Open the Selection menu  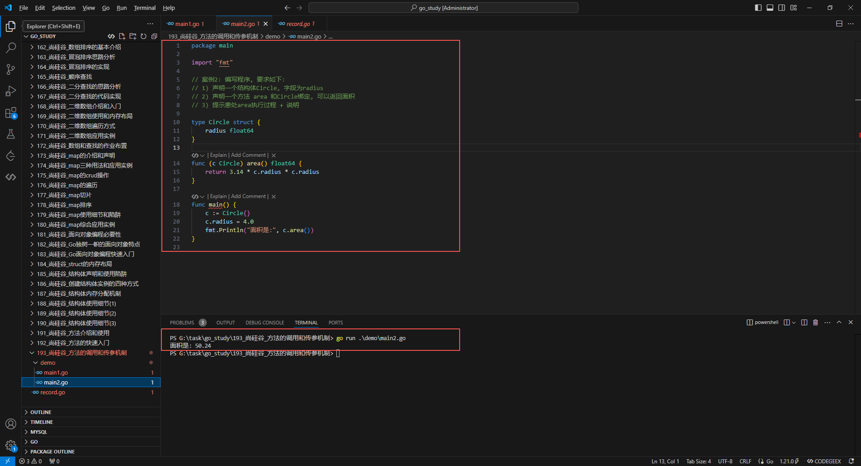[x=64, y=8]
